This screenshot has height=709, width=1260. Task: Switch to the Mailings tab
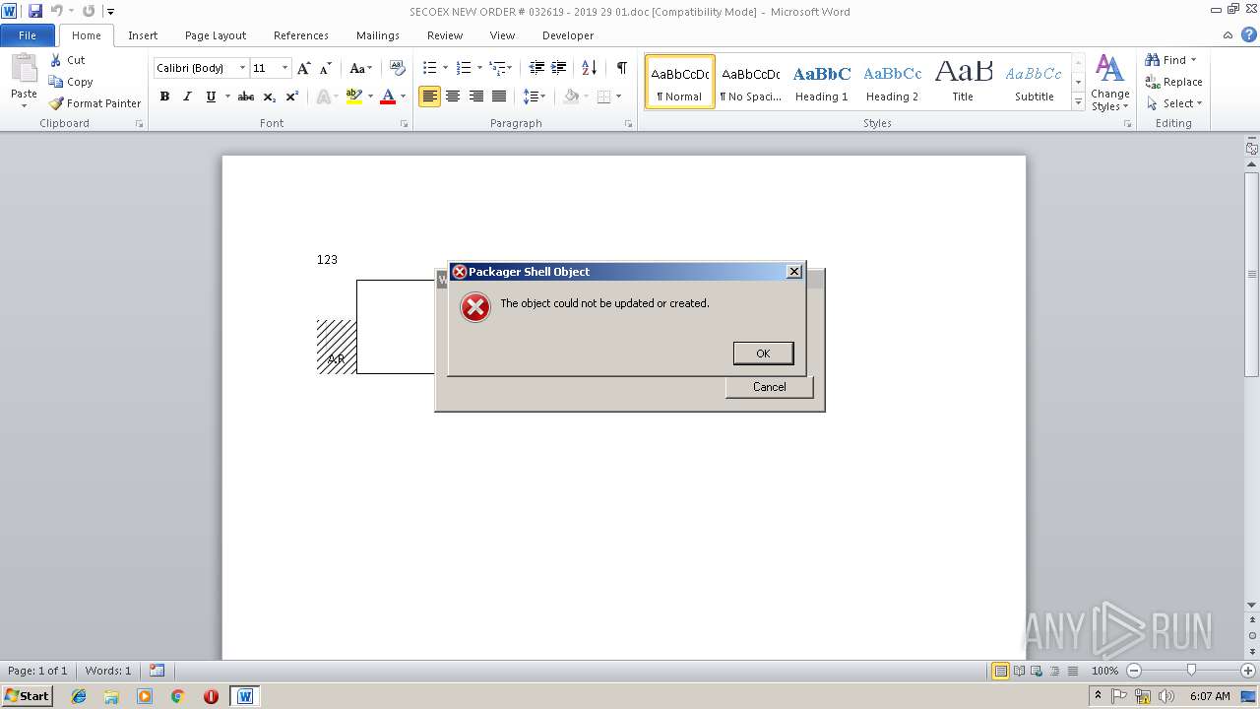pyautogui.click(x=378, y=35)
